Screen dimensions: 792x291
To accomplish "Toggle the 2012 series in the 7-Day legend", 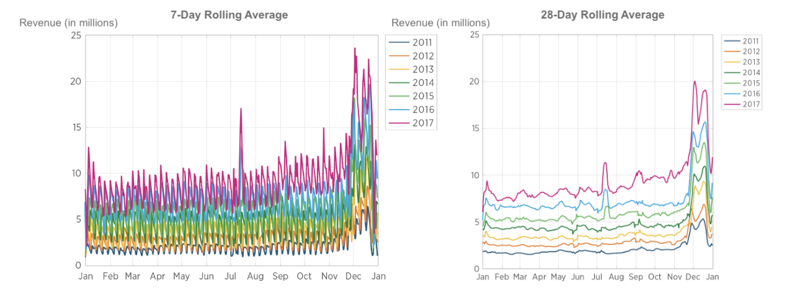I will pyautogui.click(x=411, y=56).
